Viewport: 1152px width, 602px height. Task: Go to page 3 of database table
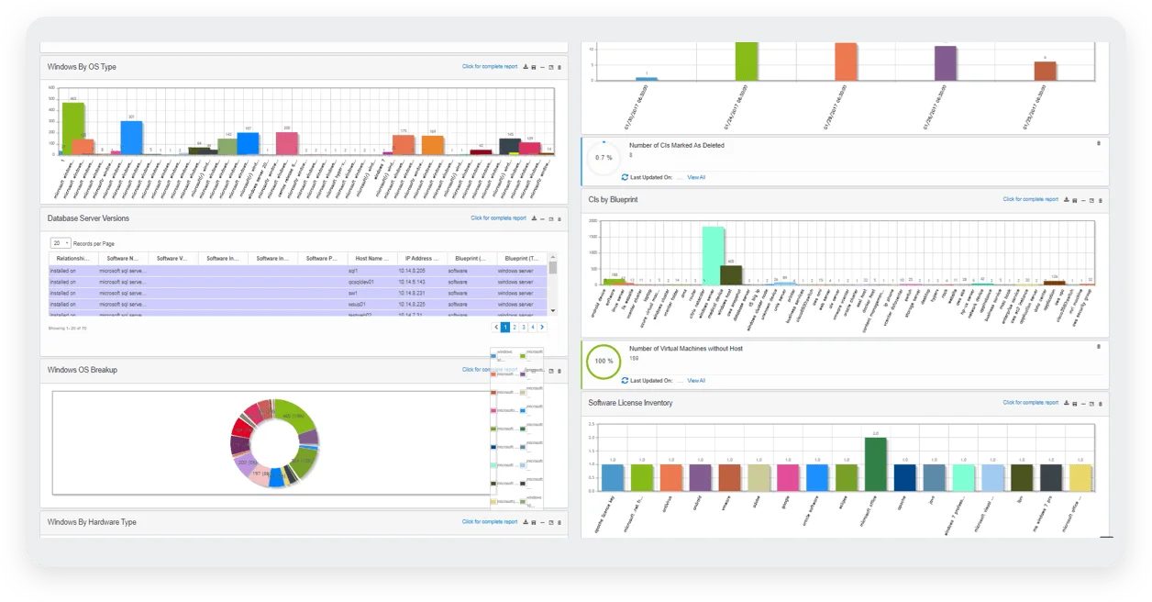pos(523,327)
